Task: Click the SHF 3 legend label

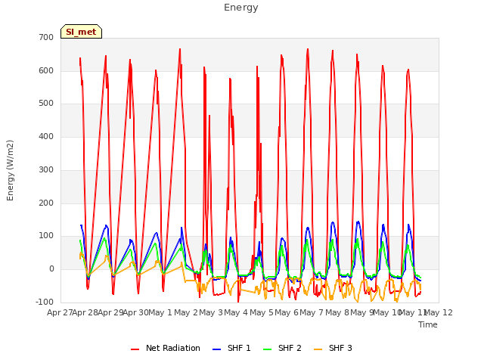Action: tap(340, 348)
